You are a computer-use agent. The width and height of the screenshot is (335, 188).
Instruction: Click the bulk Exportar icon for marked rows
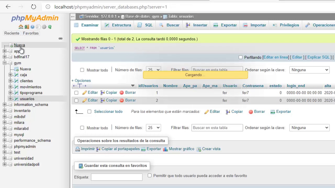(273, 112)
